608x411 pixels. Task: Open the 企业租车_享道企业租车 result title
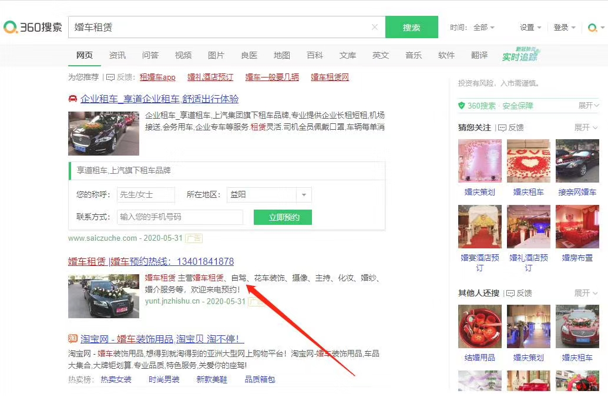[159, 99]
